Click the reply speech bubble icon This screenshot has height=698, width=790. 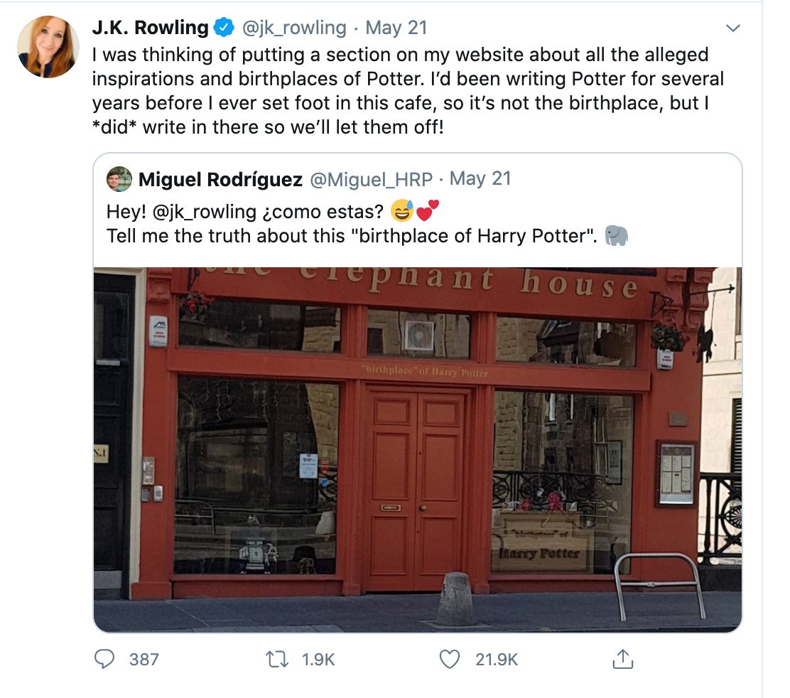[x=104, y=659]
